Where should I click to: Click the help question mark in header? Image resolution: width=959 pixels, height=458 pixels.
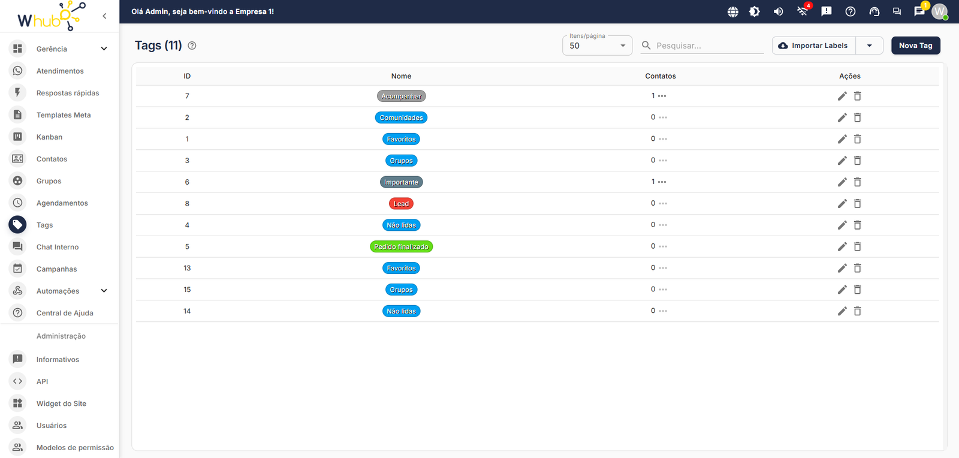(x=851, y=11)
